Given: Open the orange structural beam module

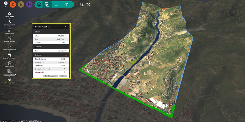Looking at the screenshot, I should (x=13, y=4).
